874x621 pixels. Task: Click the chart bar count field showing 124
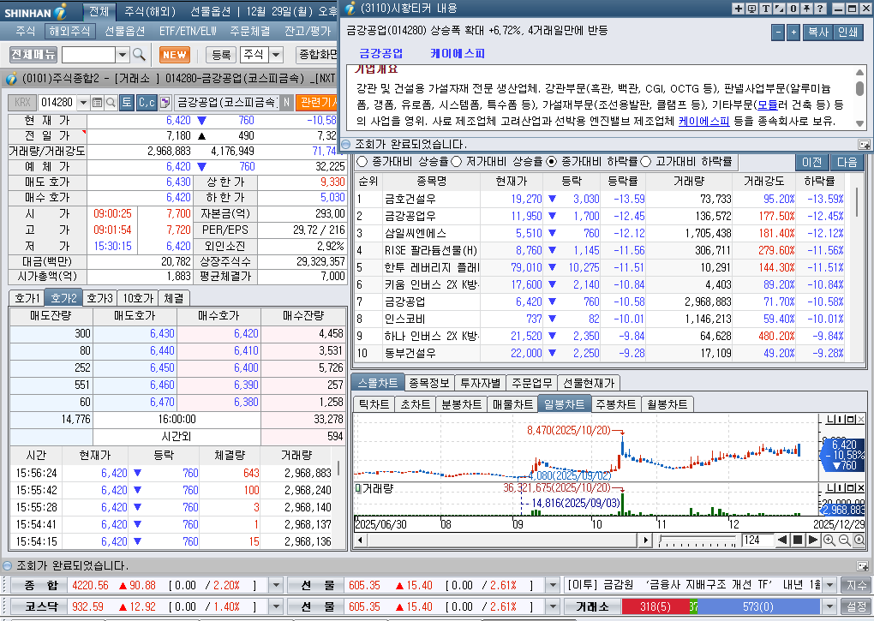click(x=757, y=540)
